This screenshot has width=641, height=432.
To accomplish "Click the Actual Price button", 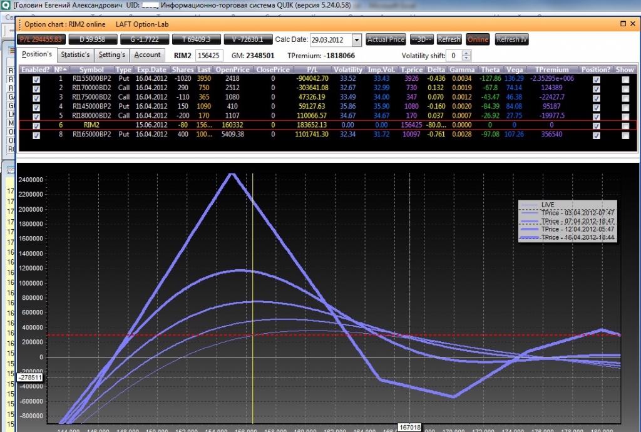I will coord(386,39).
